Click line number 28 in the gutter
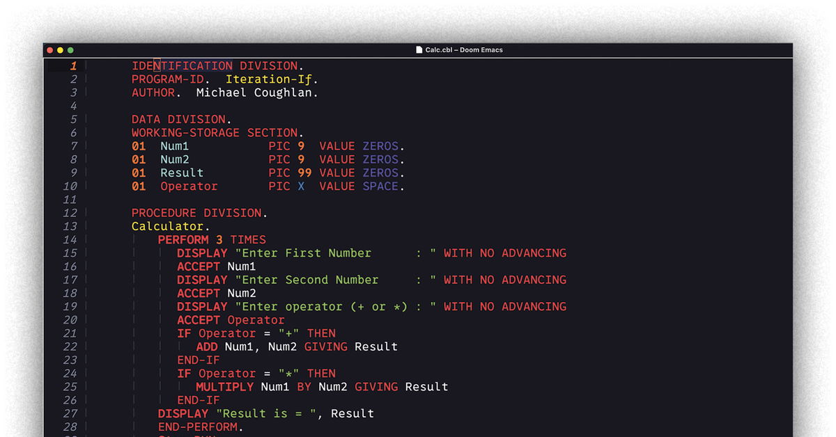Viewport: 836px width, 437px height. pyautogui.click(x=70, y=427)
